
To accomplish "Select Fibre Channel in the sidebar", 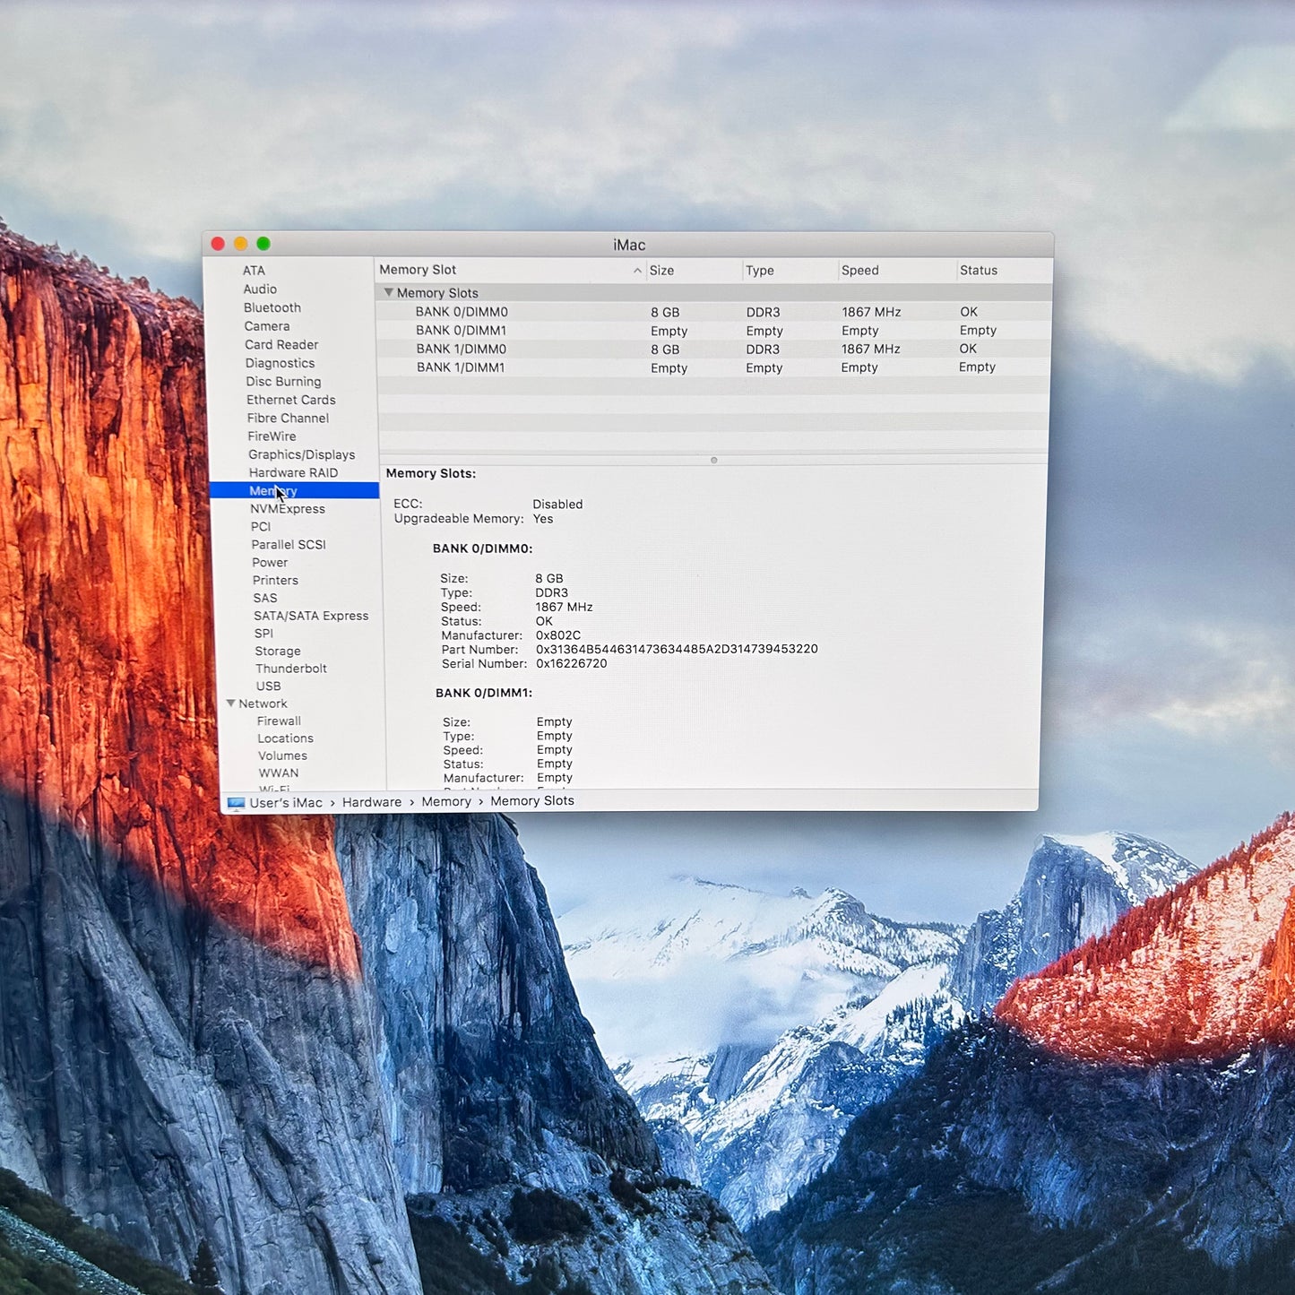I will (288, 419).
